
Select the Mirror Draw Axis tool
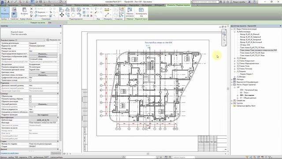coord(79,10)
